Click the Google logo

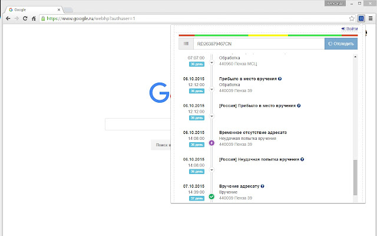pos(160,93)
